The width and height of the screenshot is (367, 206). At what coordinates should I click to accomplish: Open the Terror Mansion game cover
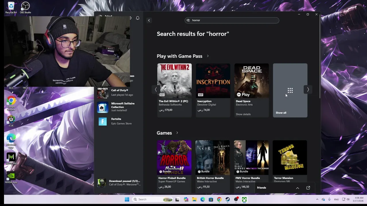point(290,158)
